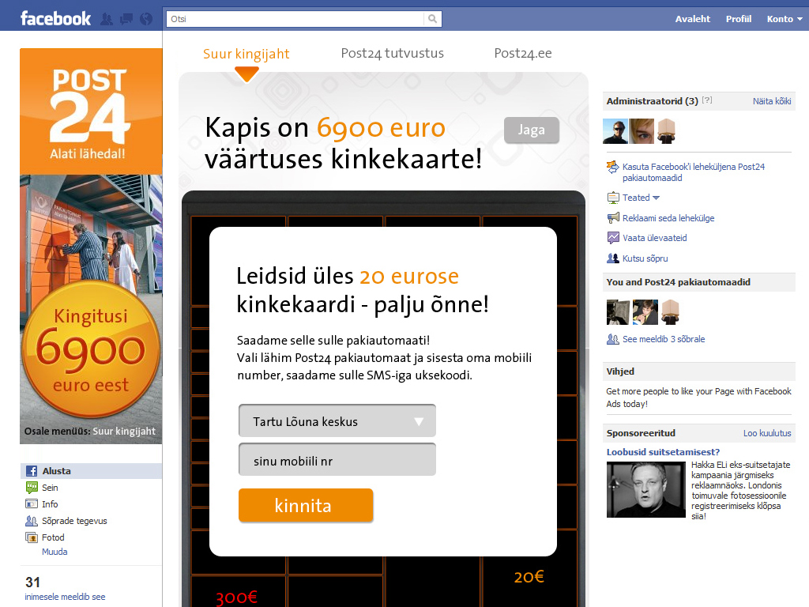The height and width of the screenshot is (607, 809).
Task: Open the notifications globe icon
Action: 145,18
